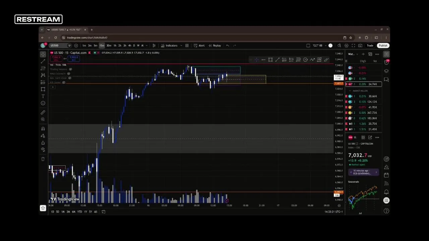Take a chart snapshot with camera icon

point(360,46)
